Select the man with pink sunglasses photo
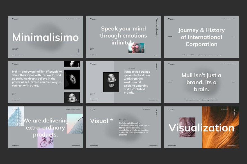This screenshot has width=247, height=164. click(x=136, y=48)
